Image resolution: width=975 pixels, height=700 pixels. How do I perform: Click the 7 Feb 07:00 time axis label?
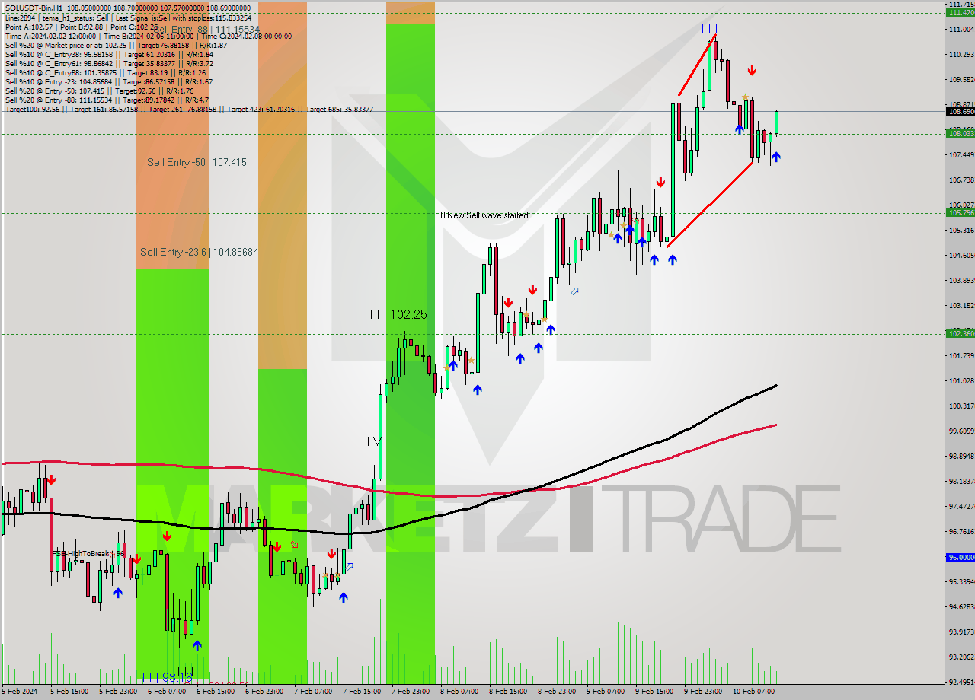pos(312,691)
